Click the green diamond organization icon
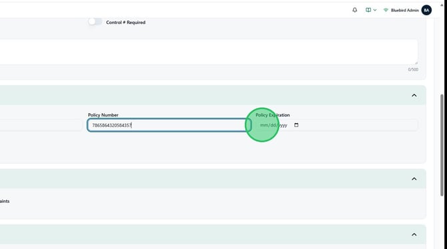The image size is (447, 249). tap(386, 10)
